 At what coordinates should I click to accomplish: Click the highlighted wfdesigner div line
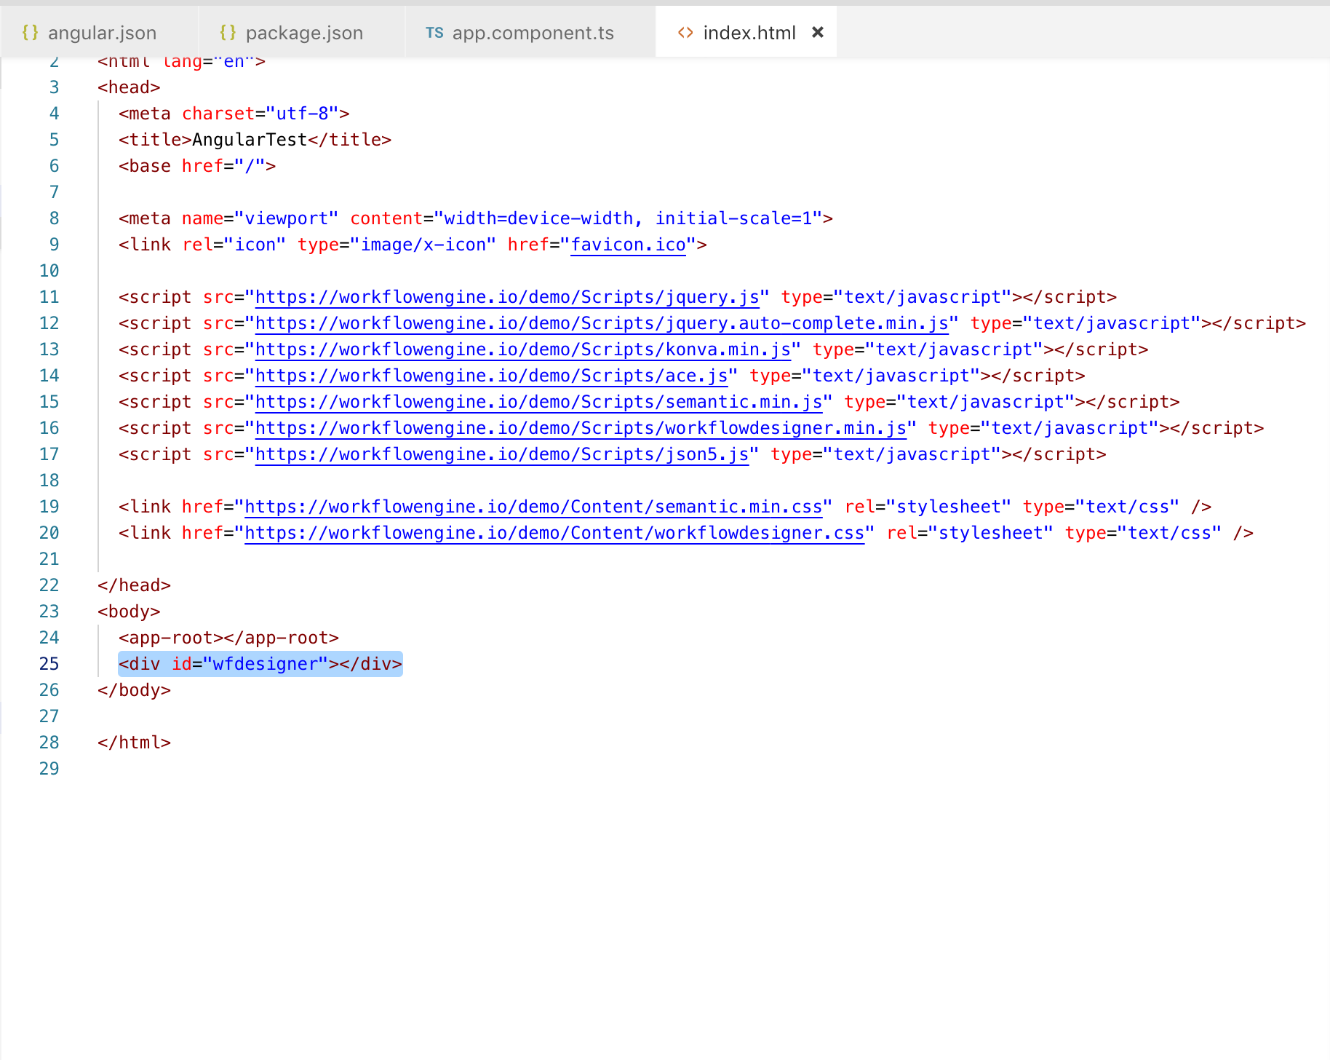tap(260, 664)
